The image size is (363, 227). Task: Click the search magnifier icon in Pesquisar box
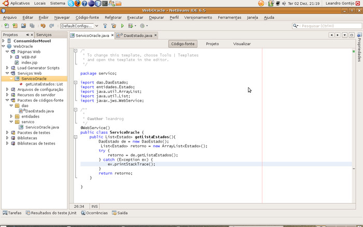click(296, 26)
